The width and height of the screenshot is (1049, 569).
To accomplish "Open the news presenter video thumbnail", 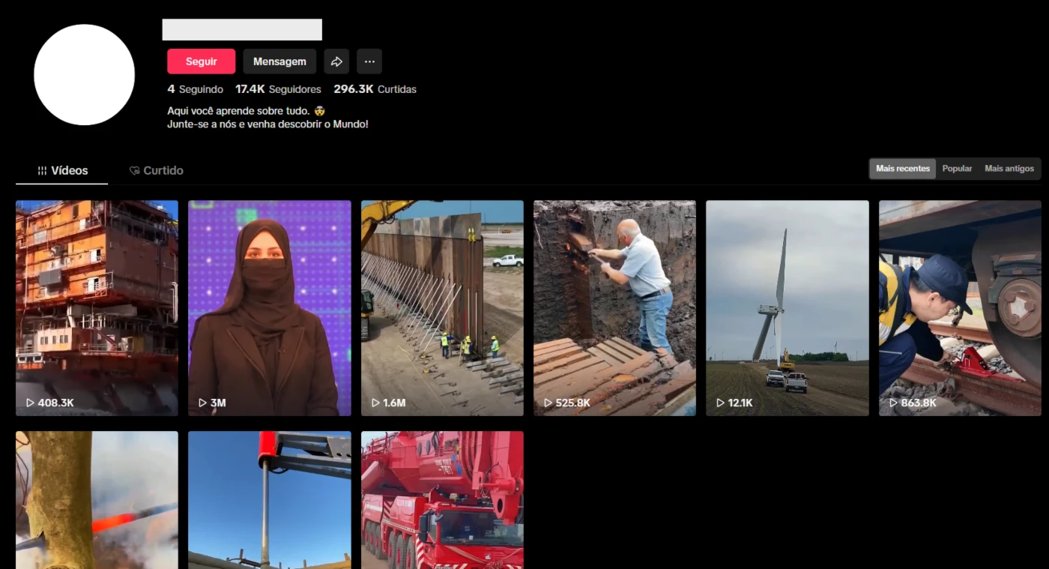I will [270, 308].
